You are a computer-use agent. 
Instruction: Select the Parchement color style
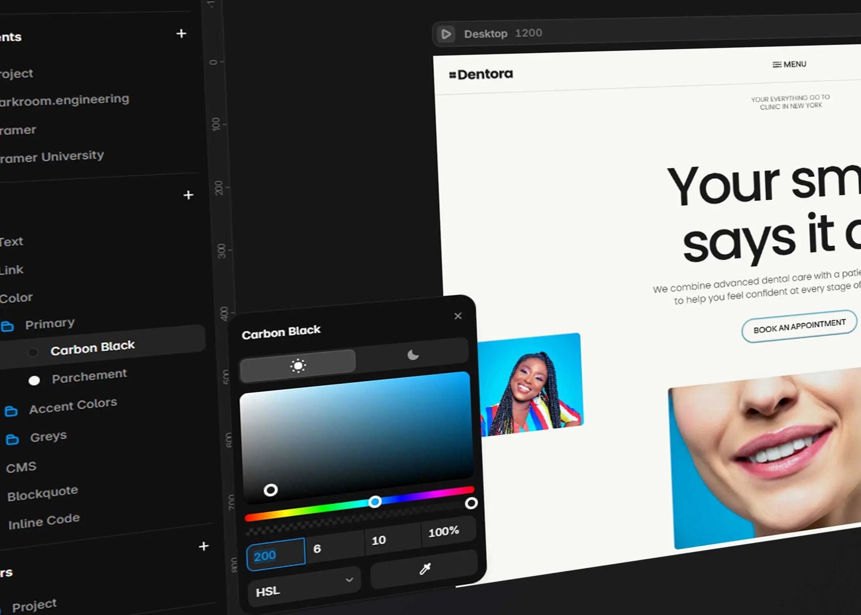point(89,376)
